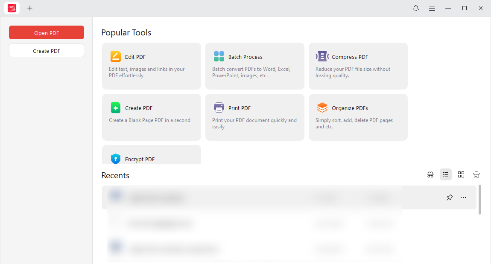Open more options for the first recent file
This screenshot has height=264, width=491.
(463, 197)
